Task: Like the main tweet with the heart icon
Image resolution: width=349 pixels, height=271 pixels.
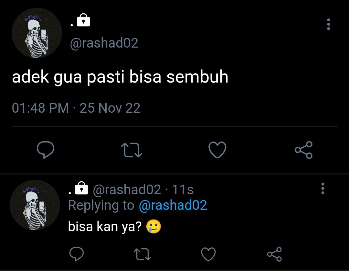Action: tap(217, 150)
